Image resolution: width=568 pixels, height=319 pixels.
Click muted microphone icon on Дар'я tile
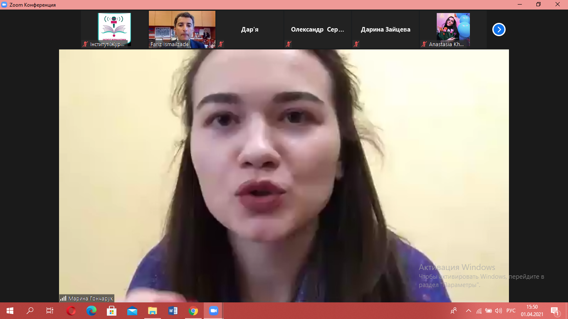tap(221, 44)
